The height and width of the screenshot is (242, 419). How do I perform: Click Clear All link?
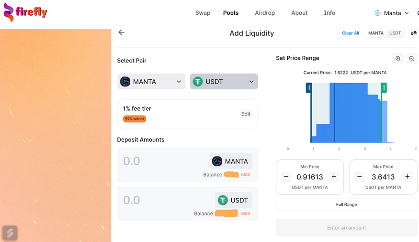(351, 33)
